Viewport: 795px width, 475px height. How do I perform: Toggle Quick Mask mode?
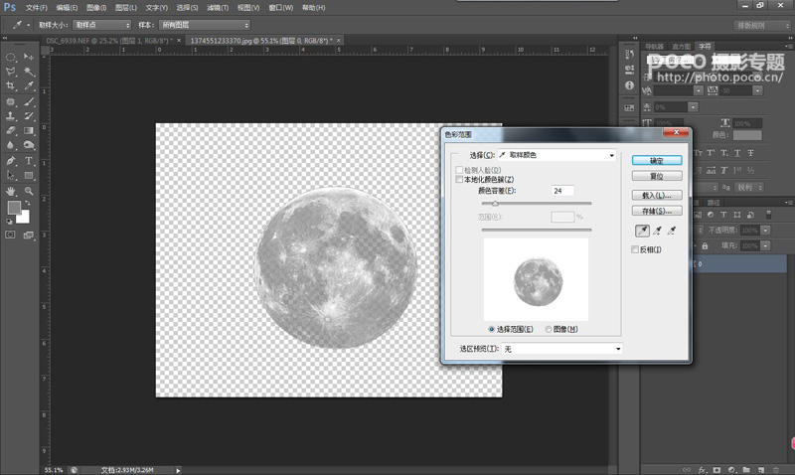click(x=10, y=235)
